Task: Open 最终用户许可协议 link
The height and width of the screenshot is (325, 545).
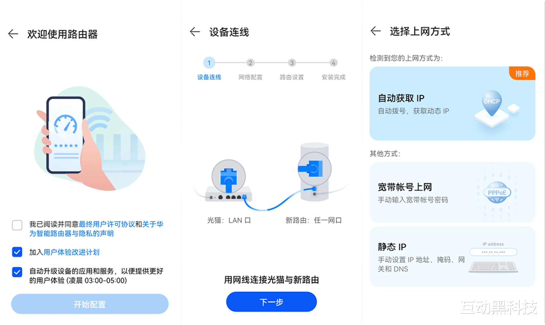Action: pyautogui.click(x=107, y=224)
